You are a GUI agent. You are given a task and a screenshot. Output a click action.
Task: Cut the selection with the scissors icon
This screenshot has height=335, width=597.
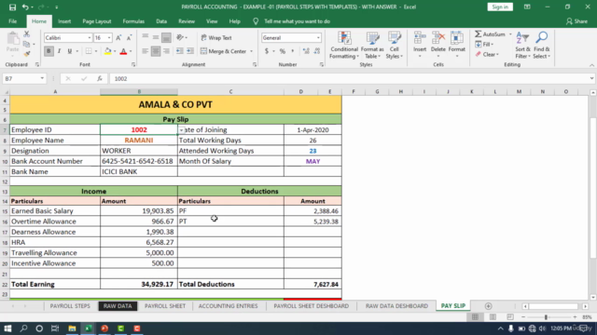tap(27, 34)
